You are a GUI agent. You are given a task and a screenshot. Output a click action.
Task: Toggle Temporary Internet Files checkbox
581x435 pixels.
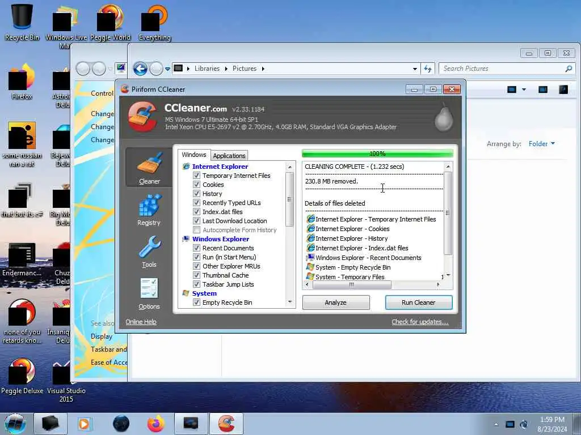(197, 176)
